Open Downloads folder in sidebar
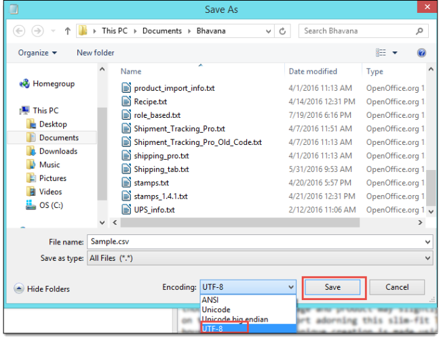The height and width of the screenshot is (340, 441). tap(52, 151)
